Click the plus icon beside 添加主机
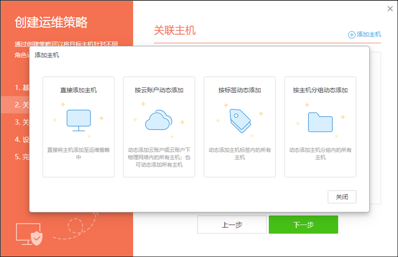 [x=352, y=35]
